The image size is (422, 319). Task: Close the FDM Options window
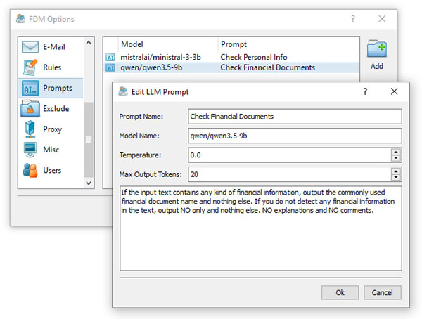(x=382, y=18)
